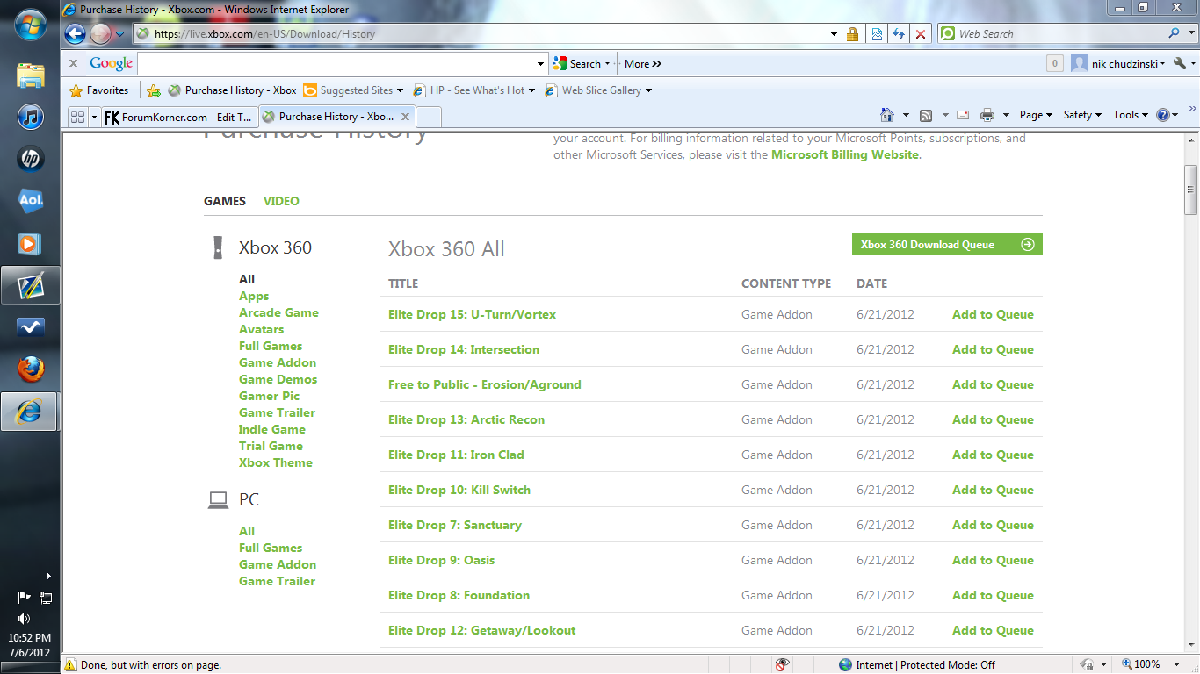The width and height of the screenshot is (1200, 674).
Task: Click the Read Mail envelope icon
Action: [x=963, y=115]
